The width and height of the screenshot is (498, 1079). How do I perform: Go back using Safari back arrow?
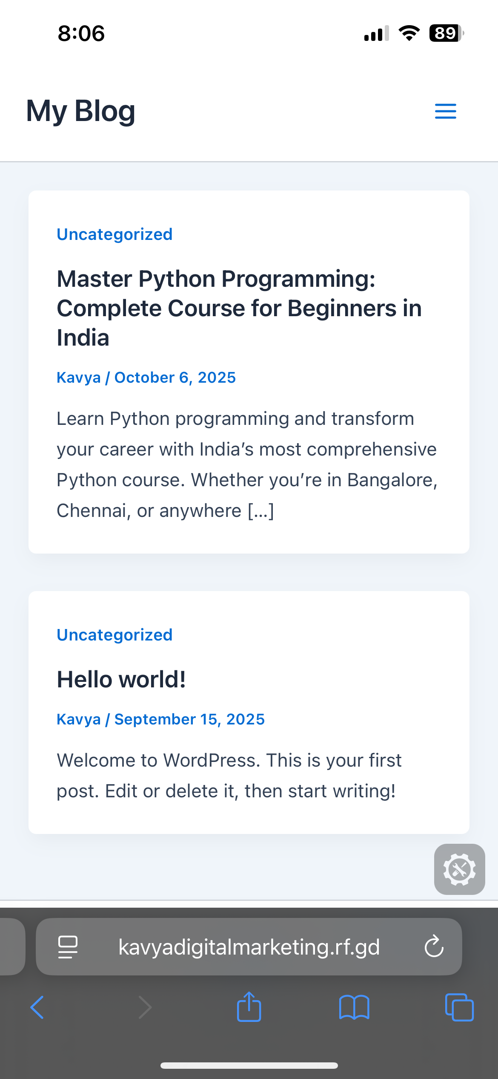[37, 1007]
